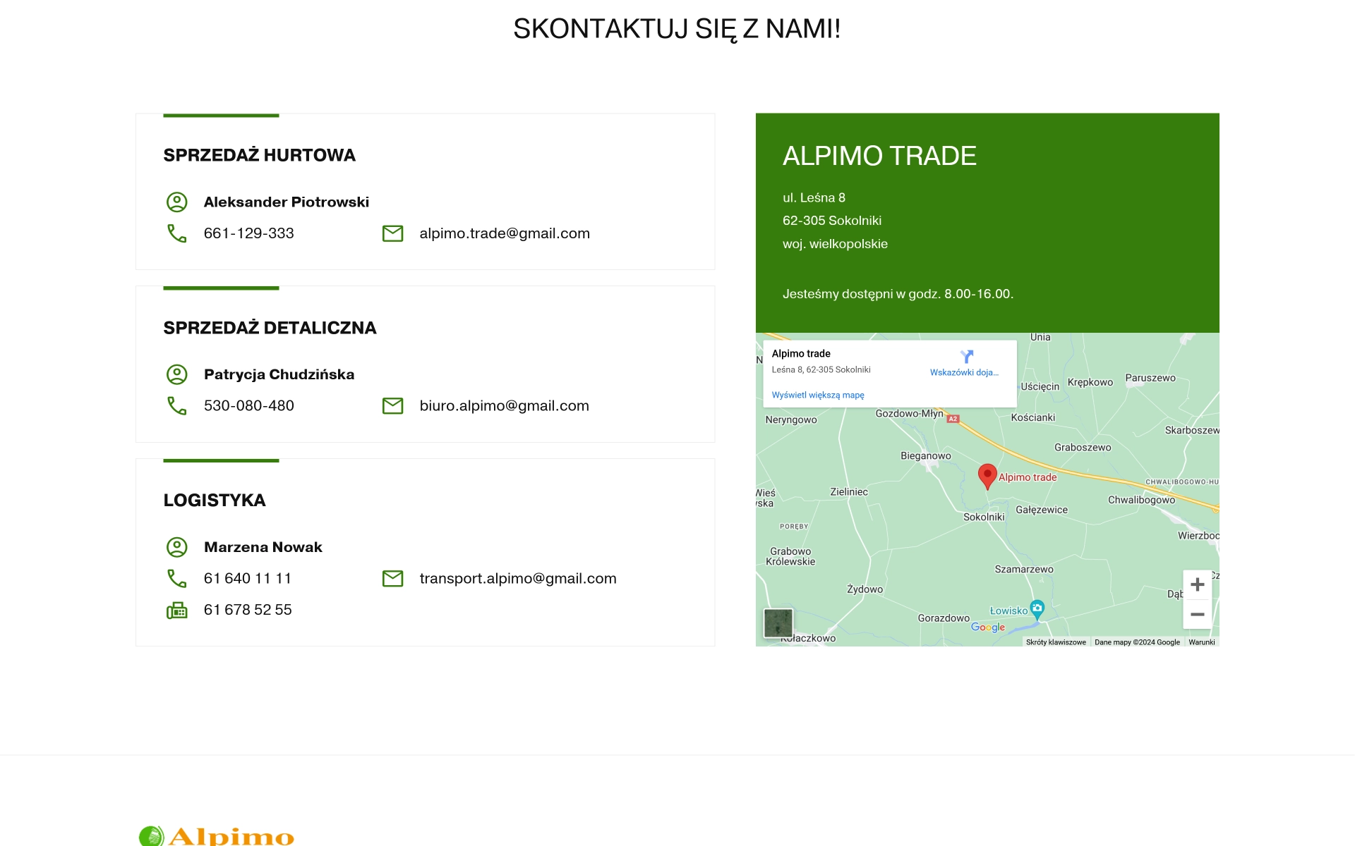Image resolution: width=1355 pixels, height=846 pixels.
Task: Click phone icon next to 61 640 11 11
Action: tap(176, 579)
